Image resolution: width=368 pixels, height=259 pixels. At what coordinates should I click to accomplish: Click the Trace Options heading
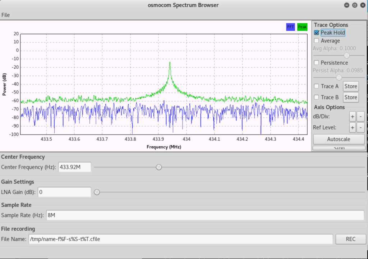(331, 25)
